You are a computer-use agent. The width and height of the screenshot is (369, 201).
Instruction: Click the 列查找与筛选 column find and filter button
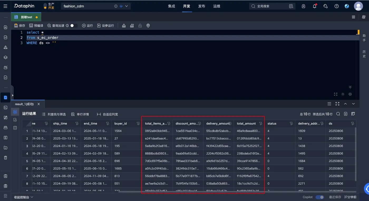[x=54, y=114]
